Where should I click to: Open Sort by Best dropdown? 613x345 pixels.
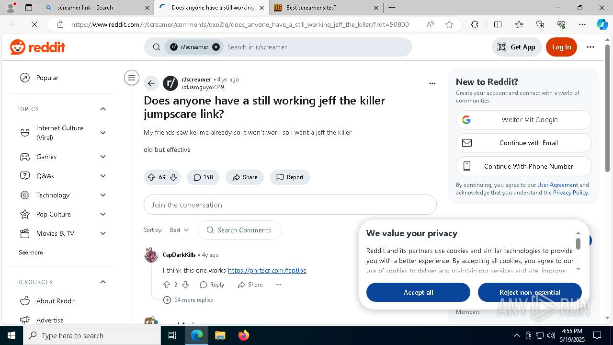pyautogui.click(x=179, y=230)
